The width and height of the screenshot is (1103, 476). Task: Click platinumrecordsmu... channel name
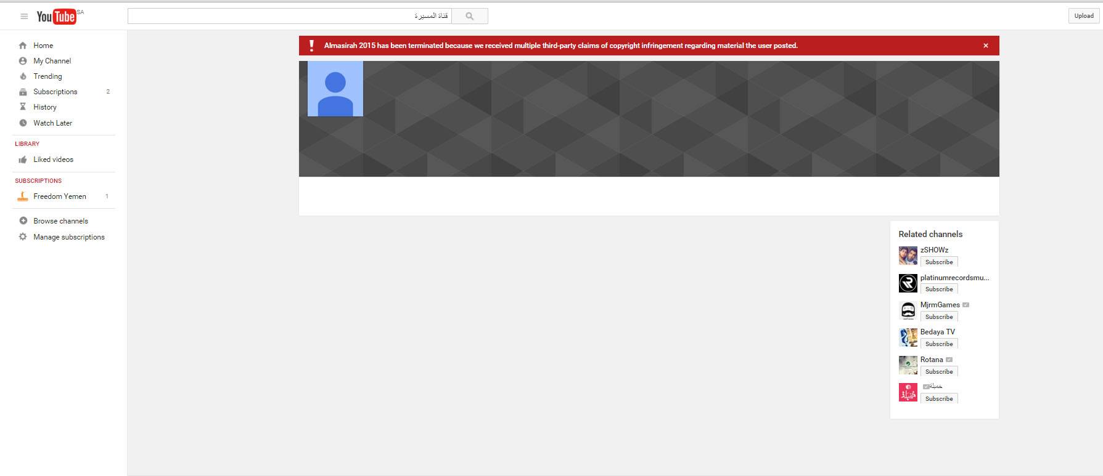(954, 278)
